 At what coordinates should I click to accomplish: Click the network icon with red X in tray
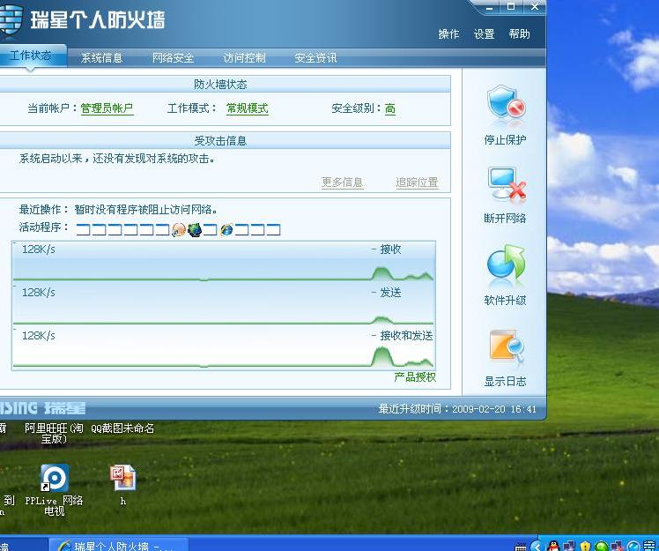pos(617,547)
